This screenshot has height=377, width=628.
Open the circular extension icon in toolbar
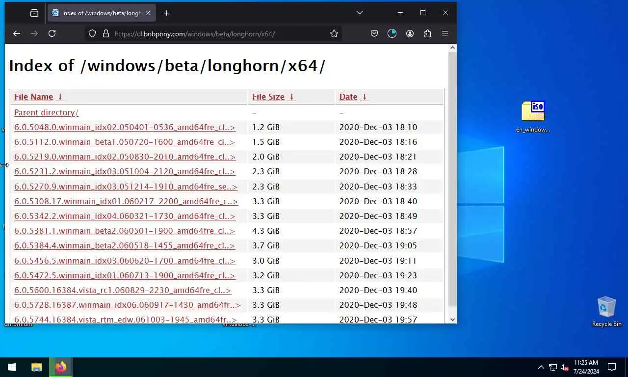click(392, 34)
